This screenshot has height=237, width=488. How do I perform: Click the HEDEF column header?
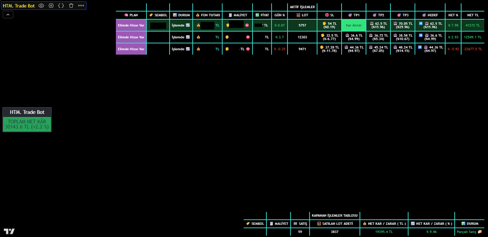pos(430,15)
